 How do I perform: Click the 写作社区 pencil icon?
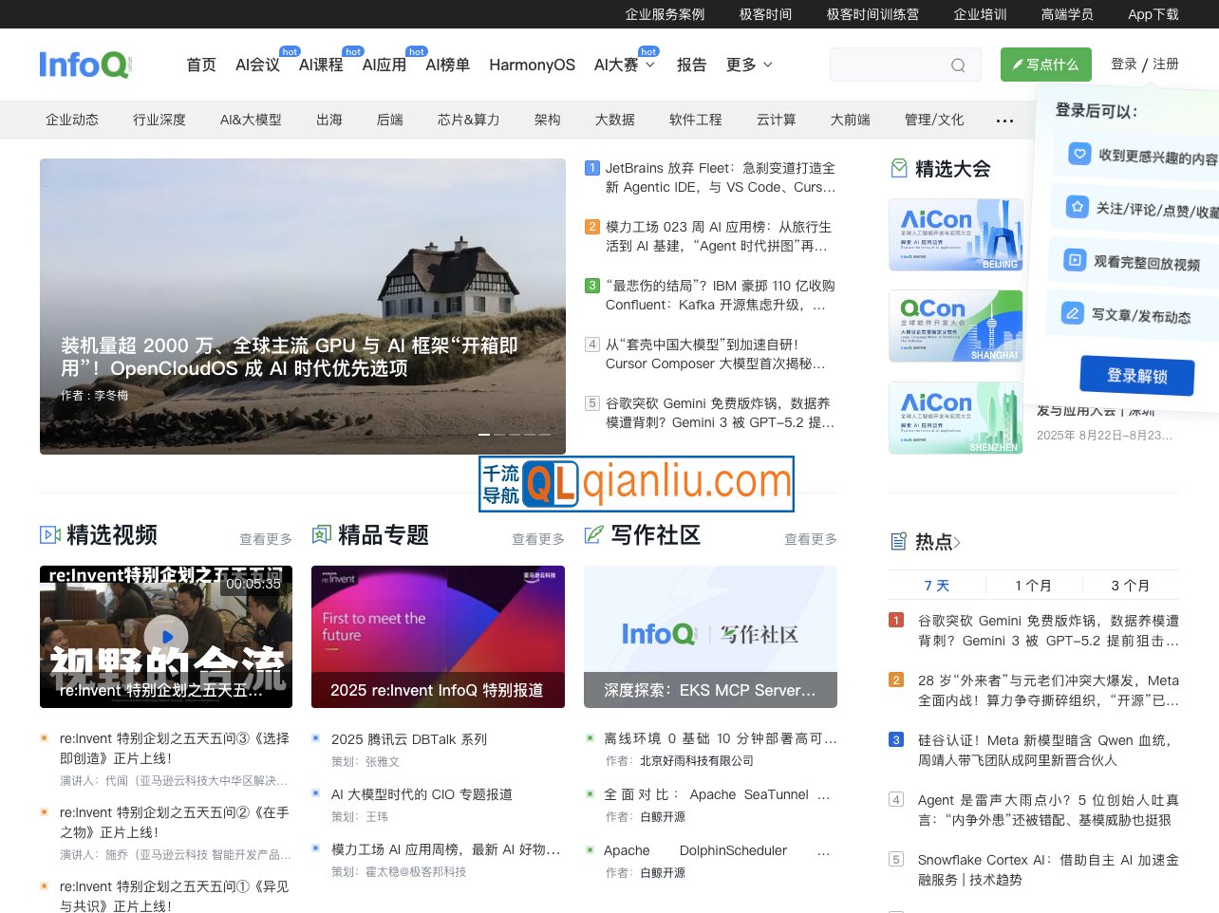[593, 535]
